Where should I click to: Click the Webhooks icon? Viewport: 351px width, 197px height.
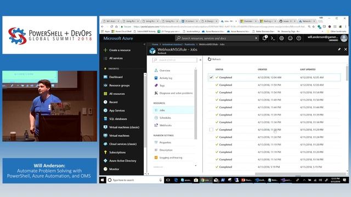pyautogui.click(x=156, y=125)
